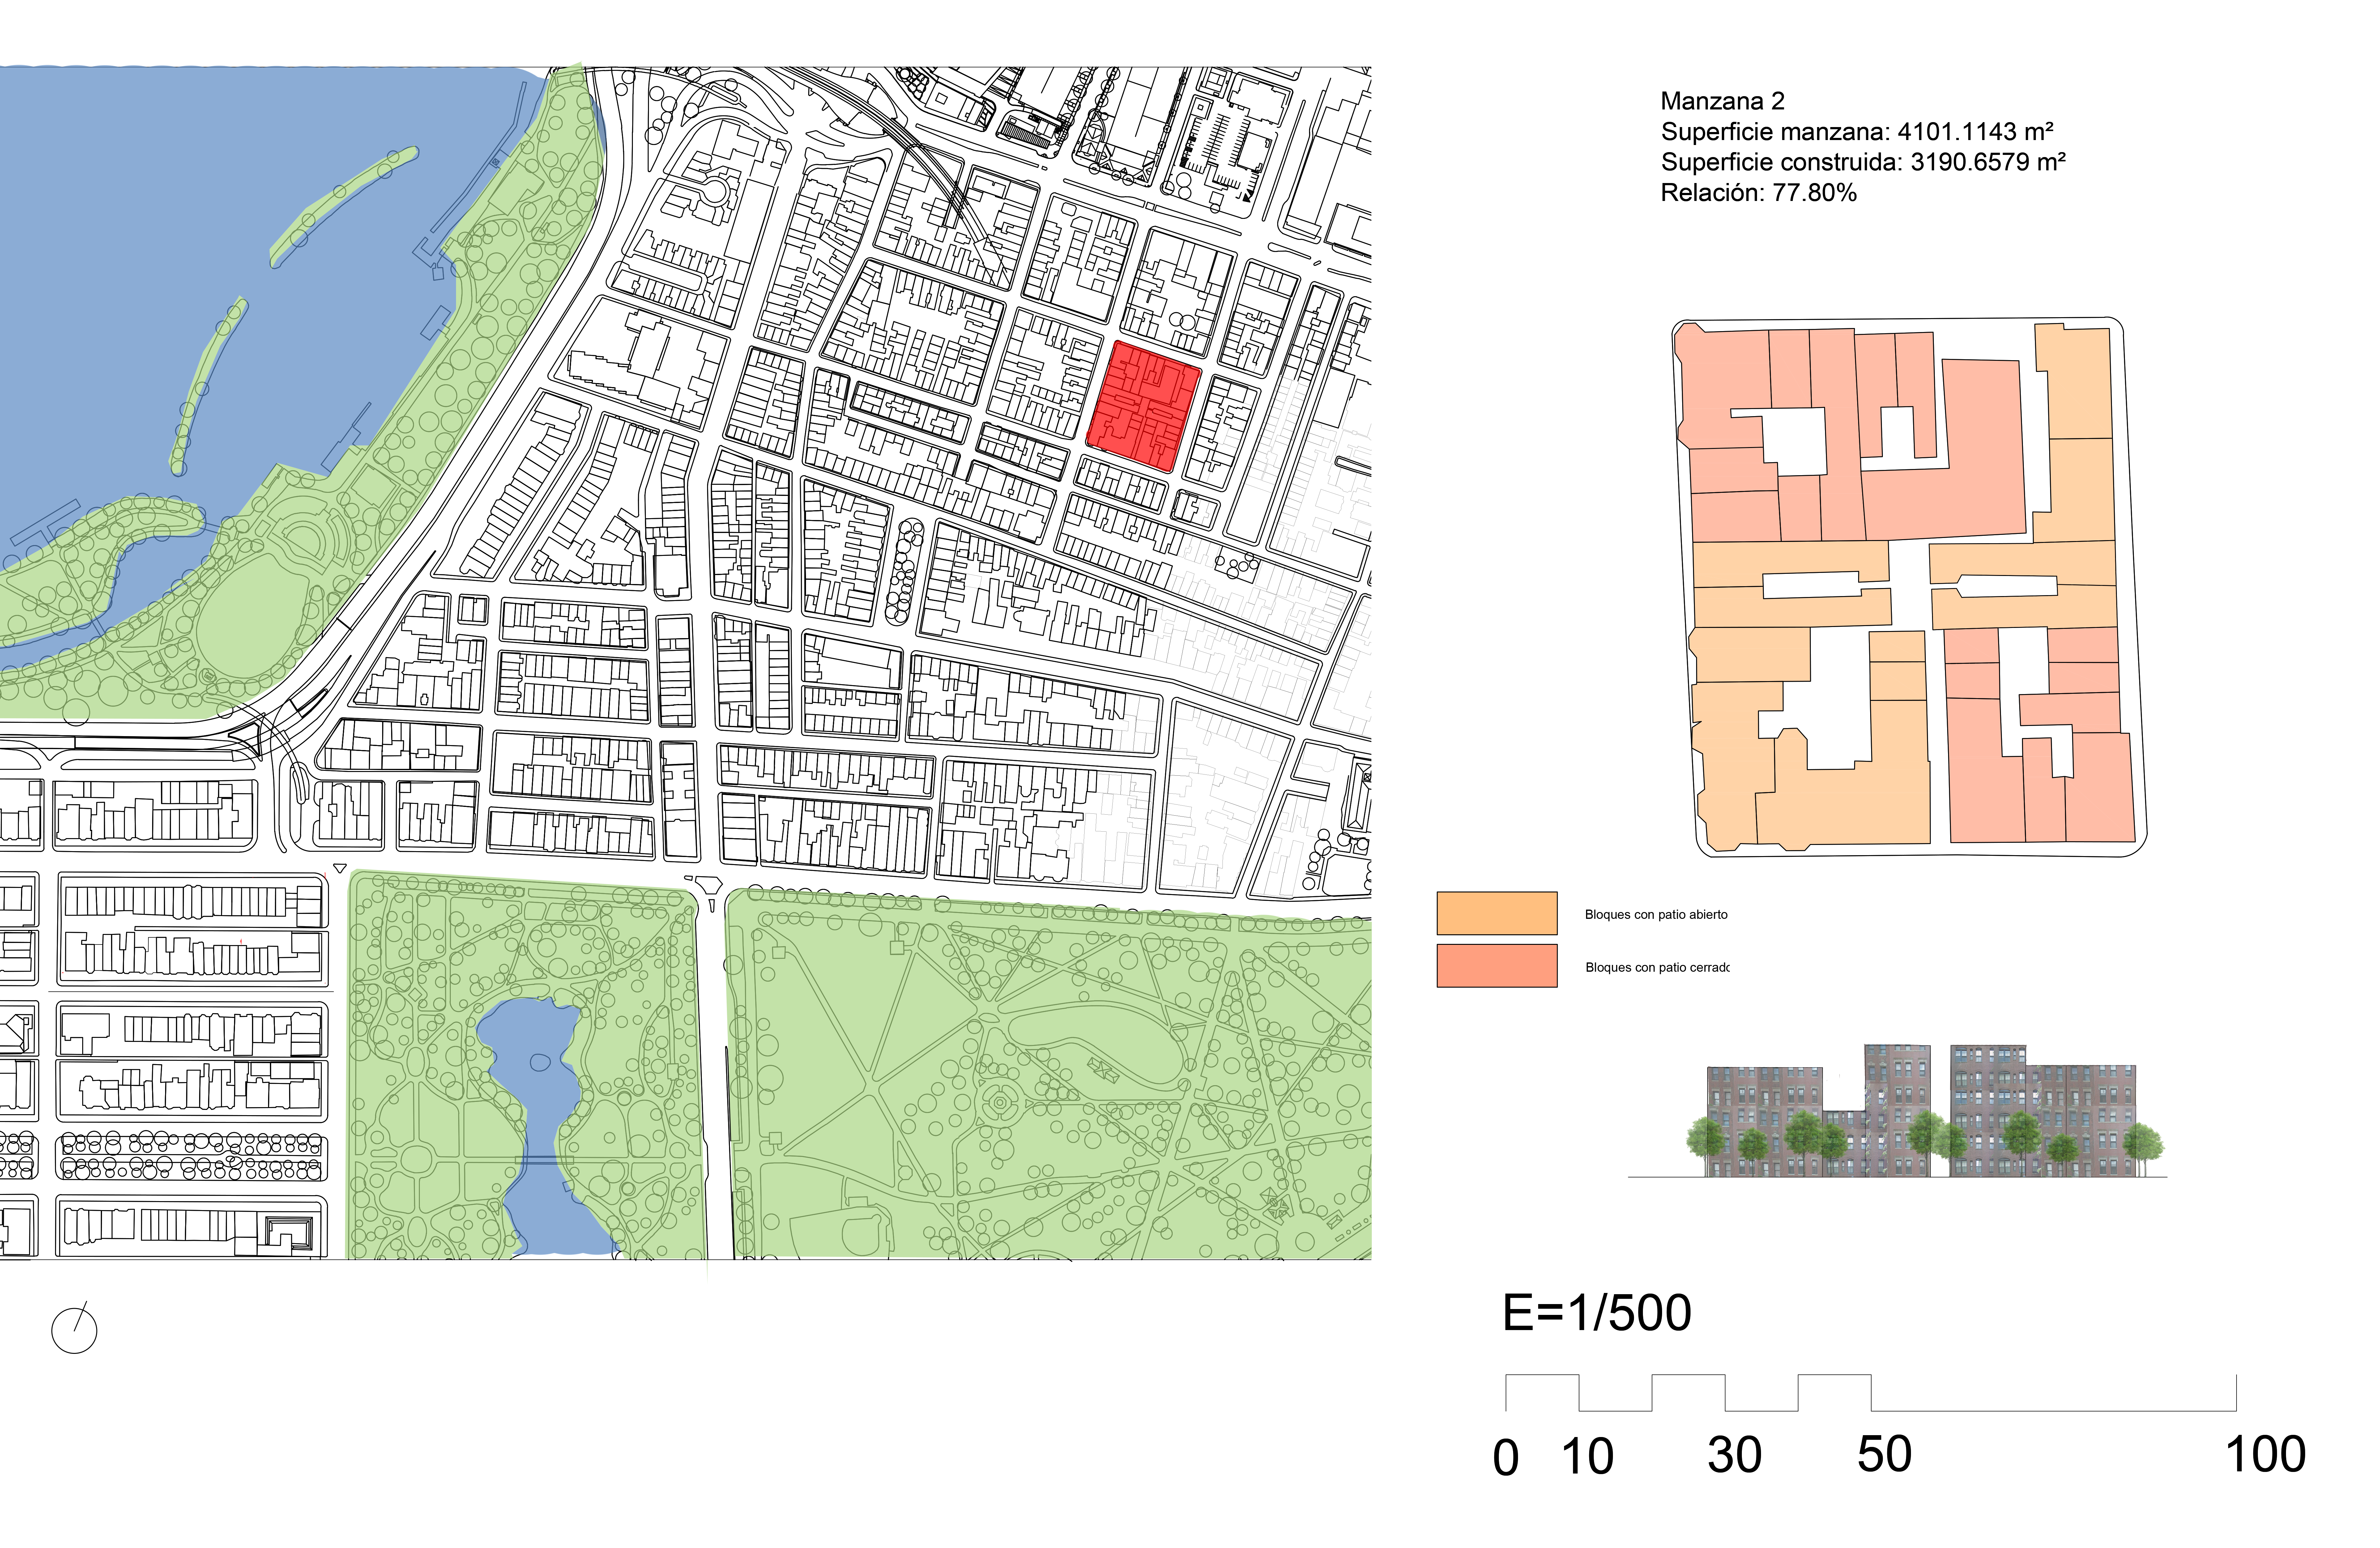Click the 'Bloques con patio cerrado' legend label
The width and height of the screenshot is (2380, 1548).
tap(1657, 968)
